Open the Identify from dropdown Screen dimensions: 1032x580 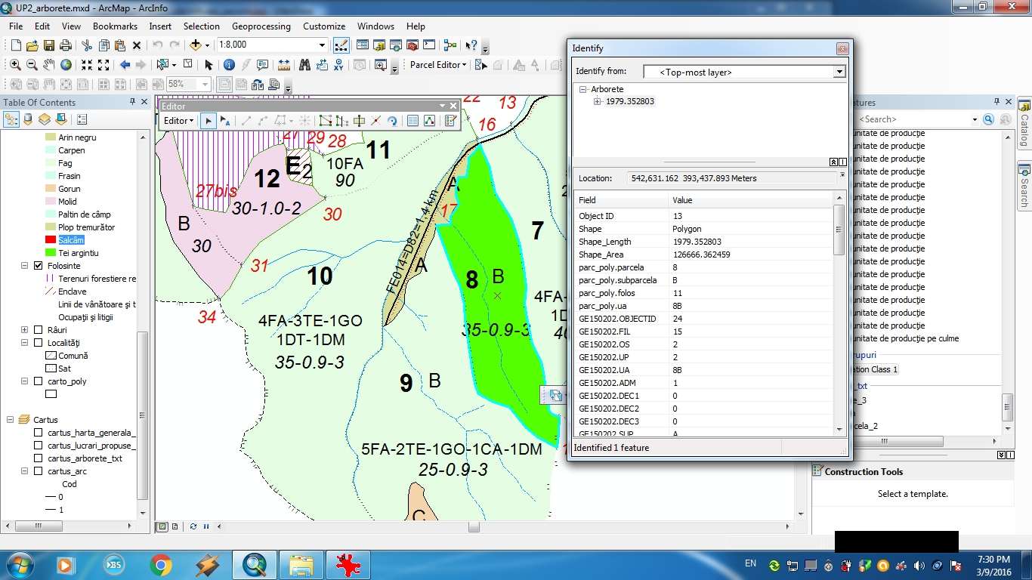839,72
